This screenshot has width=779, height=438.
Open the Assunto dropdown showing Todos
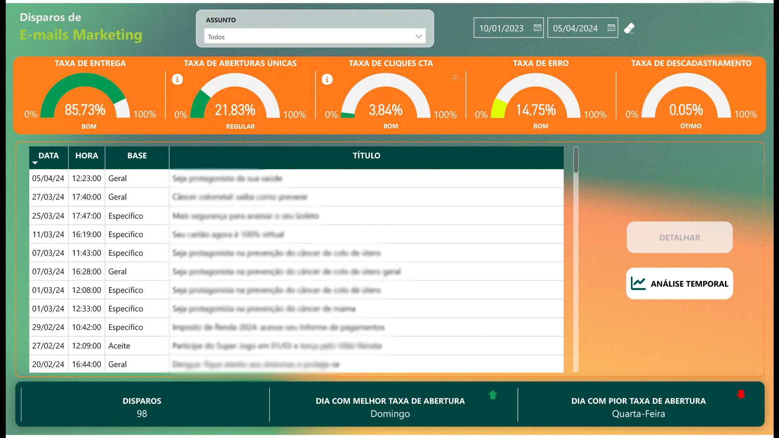point(315,36)
